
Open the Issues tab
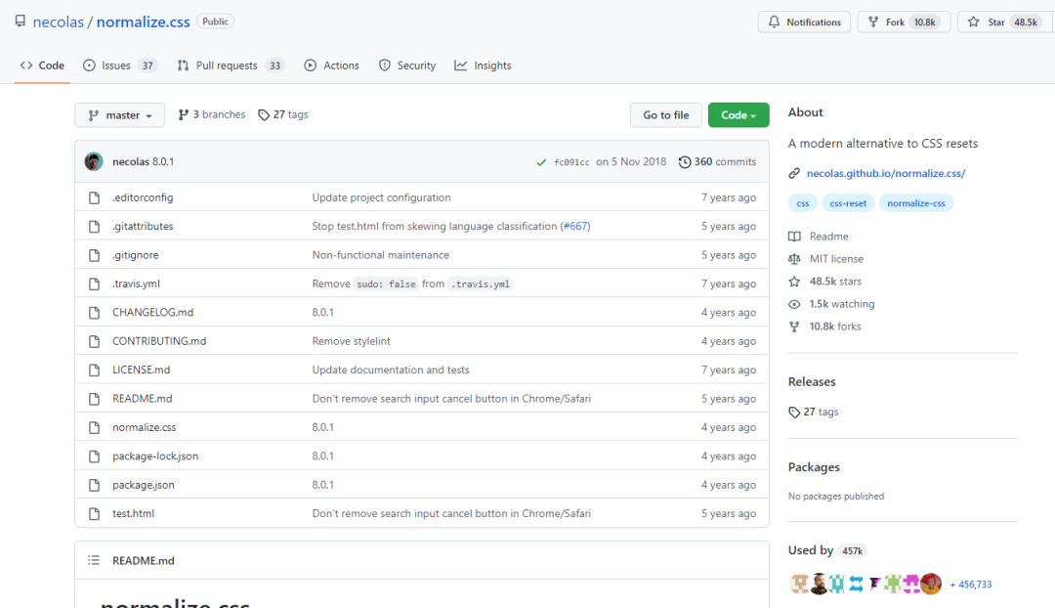pyautogui.click(x=119, y=65)
